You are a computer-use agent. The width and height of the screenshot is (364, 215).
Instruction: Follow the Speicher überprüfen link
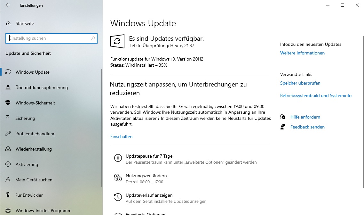tap(300, 83)
